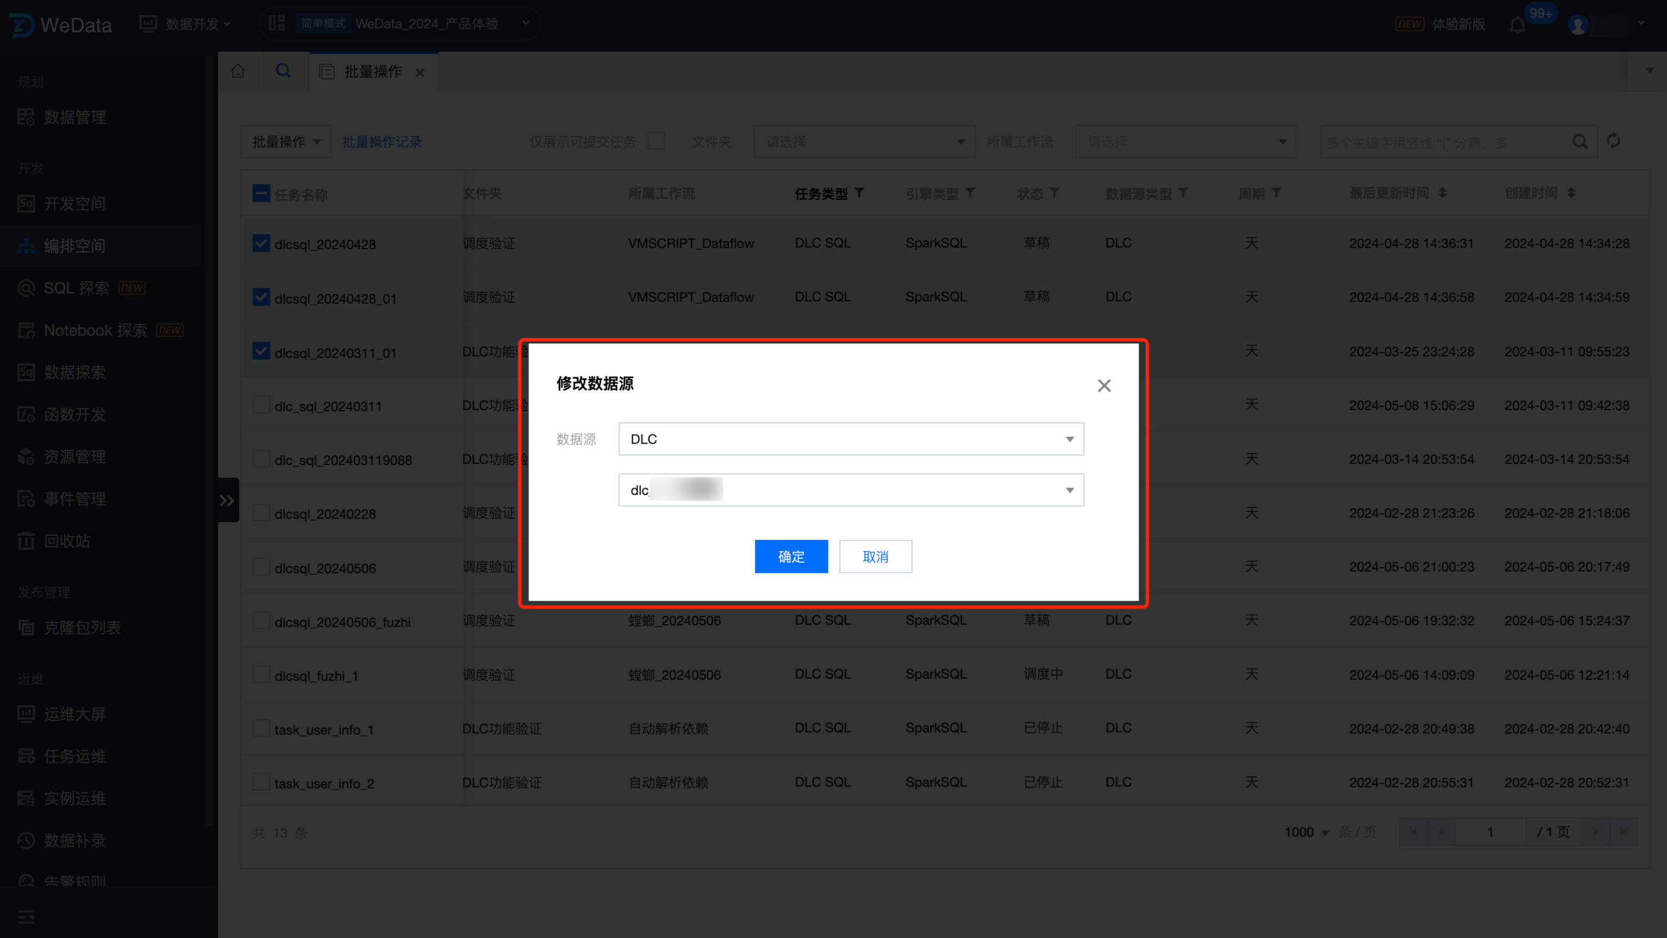1667x938 pixels.
Task: Check the dlc_sql_20240311 task checkbox
Action: point(261,405)
